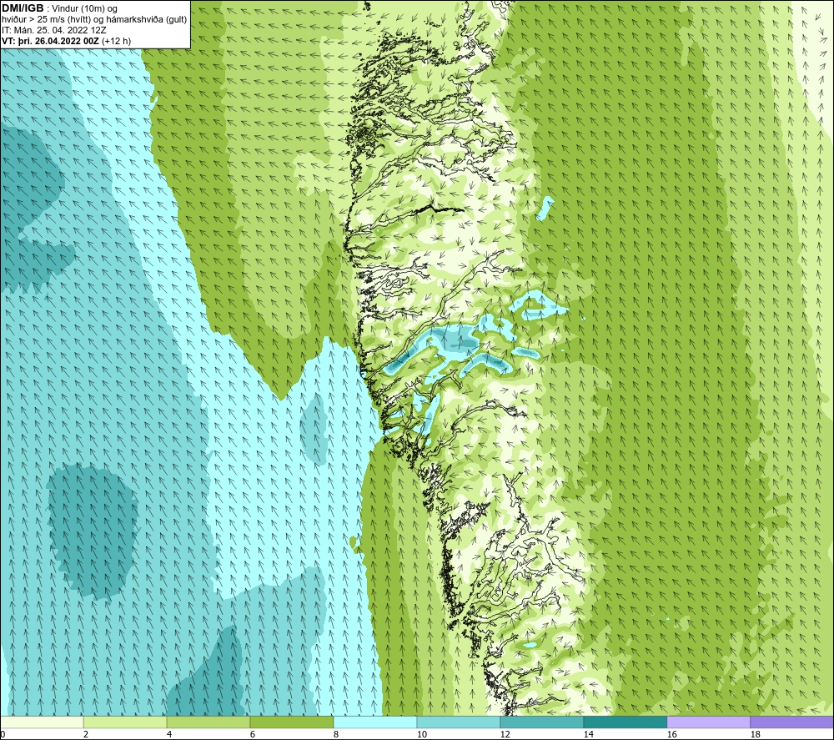Viewport: 834px width, 740px height.
Task: Click the 6–8 m/s olive green legend swatch
Action: 291,722
